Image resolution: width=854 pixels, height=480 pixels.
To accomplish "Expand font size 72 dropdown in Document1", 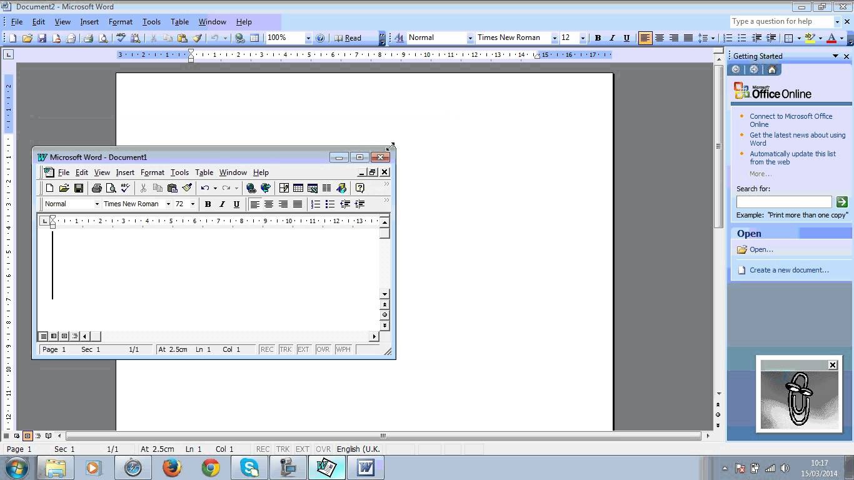I will click(193, 204).
